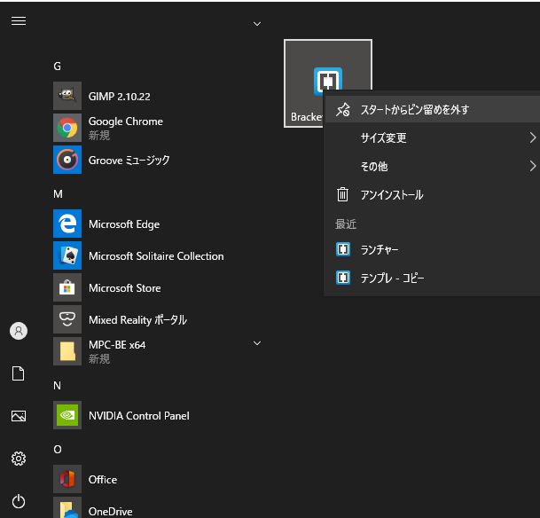The image size is (540, 518).
Task: Select スタートからピン留めを外す menu entry
Action: tap(433, 109)
